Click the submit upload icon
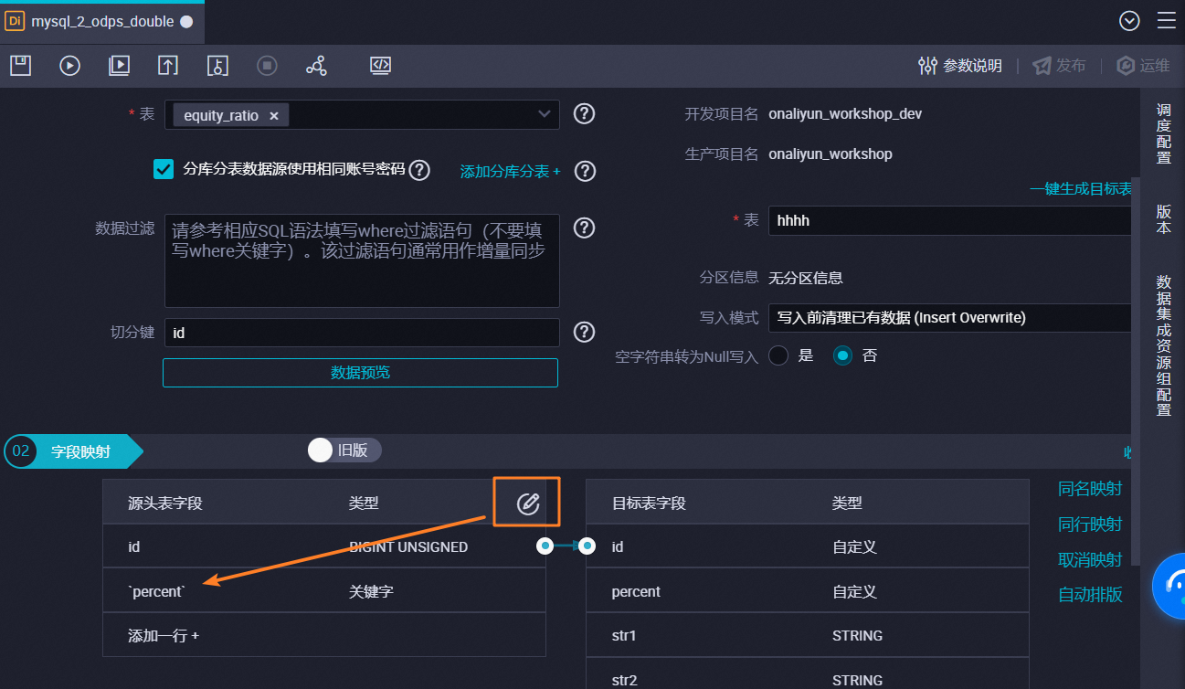1185x689 pixels. click(x=168, y=65)
